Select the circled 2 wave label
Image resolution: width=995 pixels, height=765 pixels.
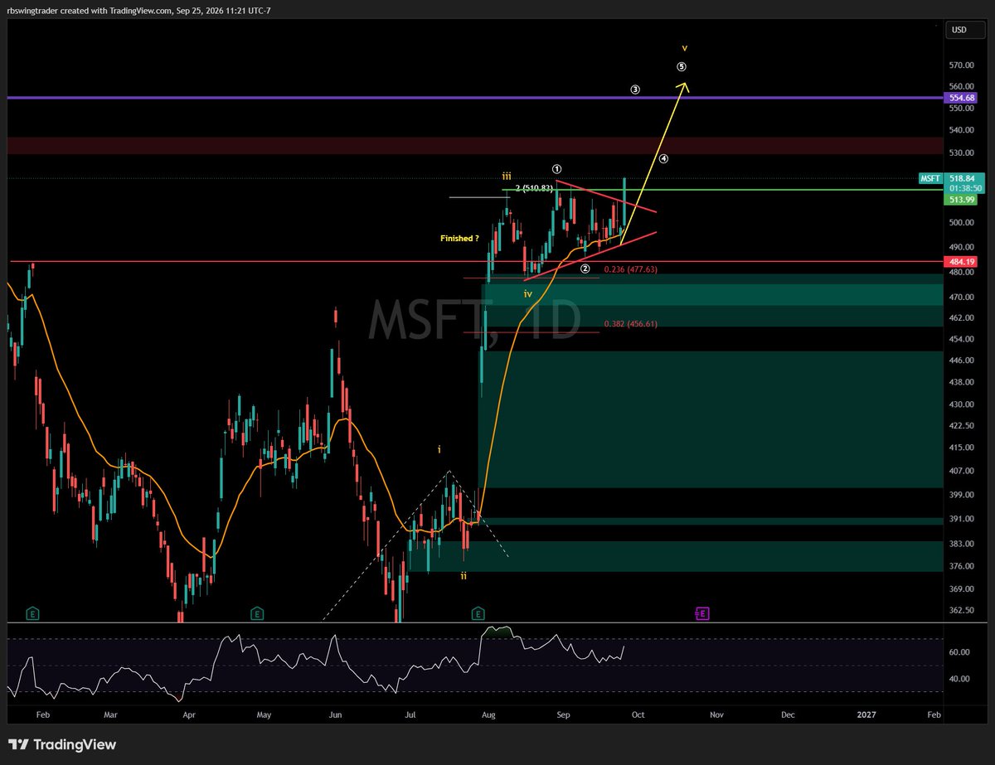pos(585,269)
